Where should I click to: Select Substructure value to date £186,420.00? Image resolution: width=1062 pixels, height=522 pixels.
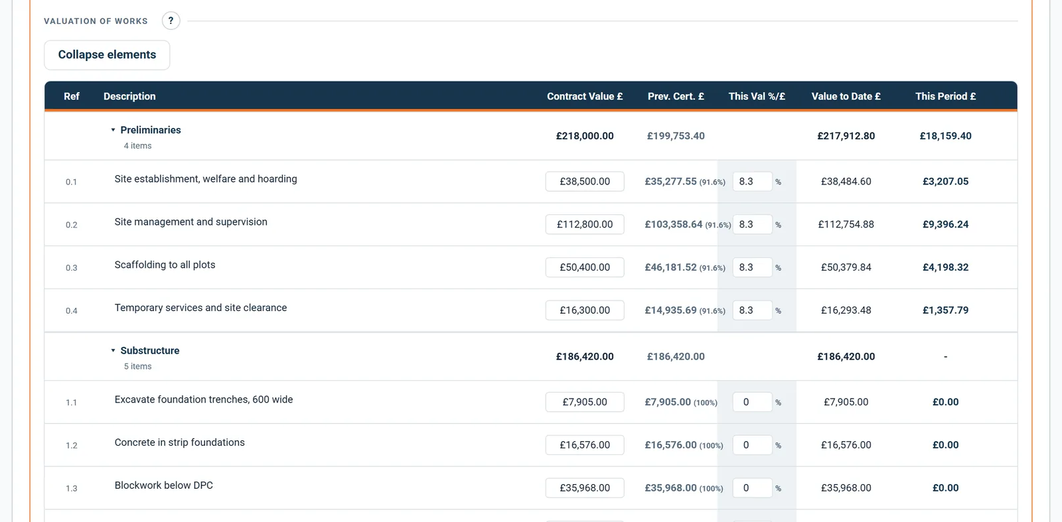pos(846,356)
